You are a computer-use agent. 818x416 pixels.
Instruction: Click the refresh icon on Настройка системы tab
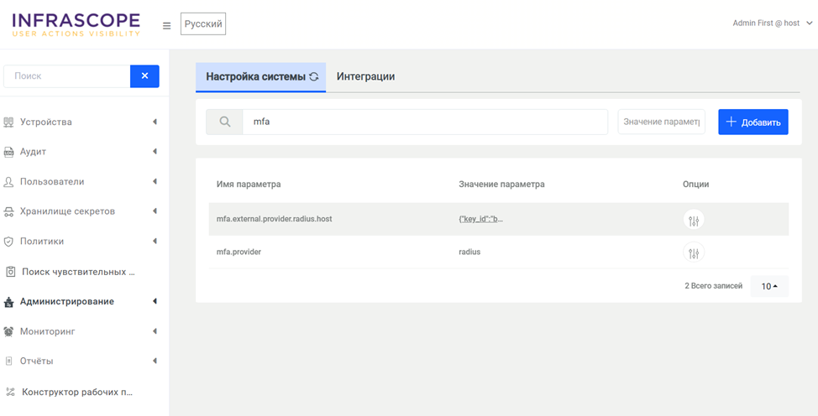click(x=314, y=76)
